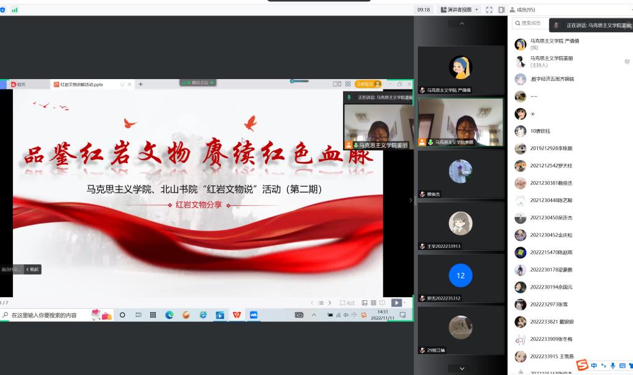Click the 成员(95) members panel header
This screenshot has height=375, width=633.
click(x=525, y=10)
